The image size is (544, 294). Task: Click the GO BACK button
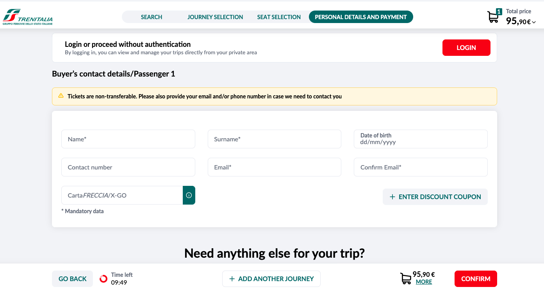tap(72, 278)
